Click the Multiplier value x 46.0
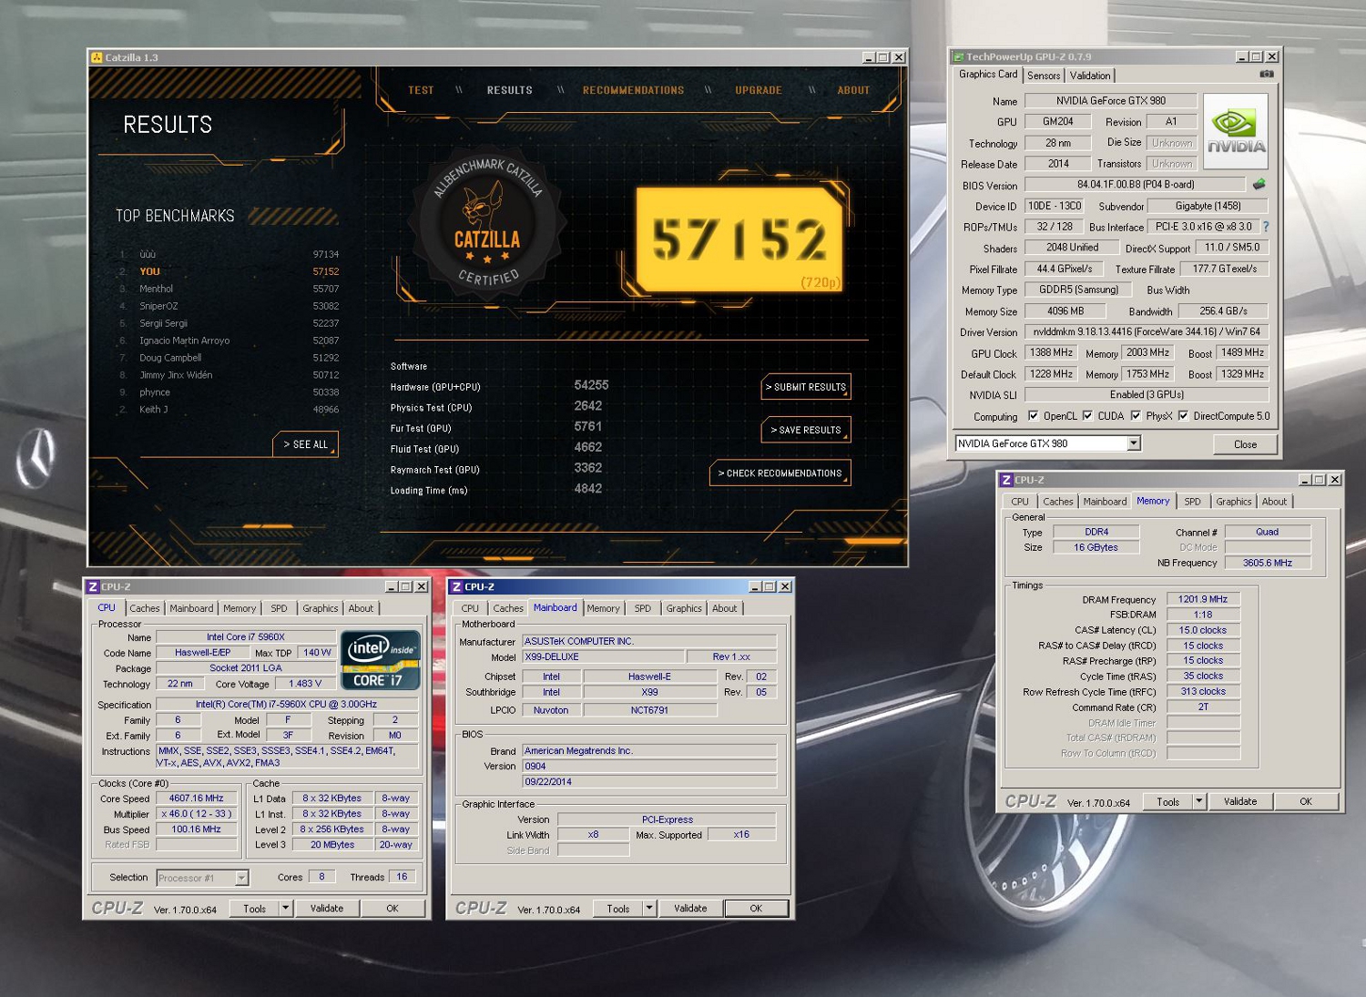 (x=196, y=814)
